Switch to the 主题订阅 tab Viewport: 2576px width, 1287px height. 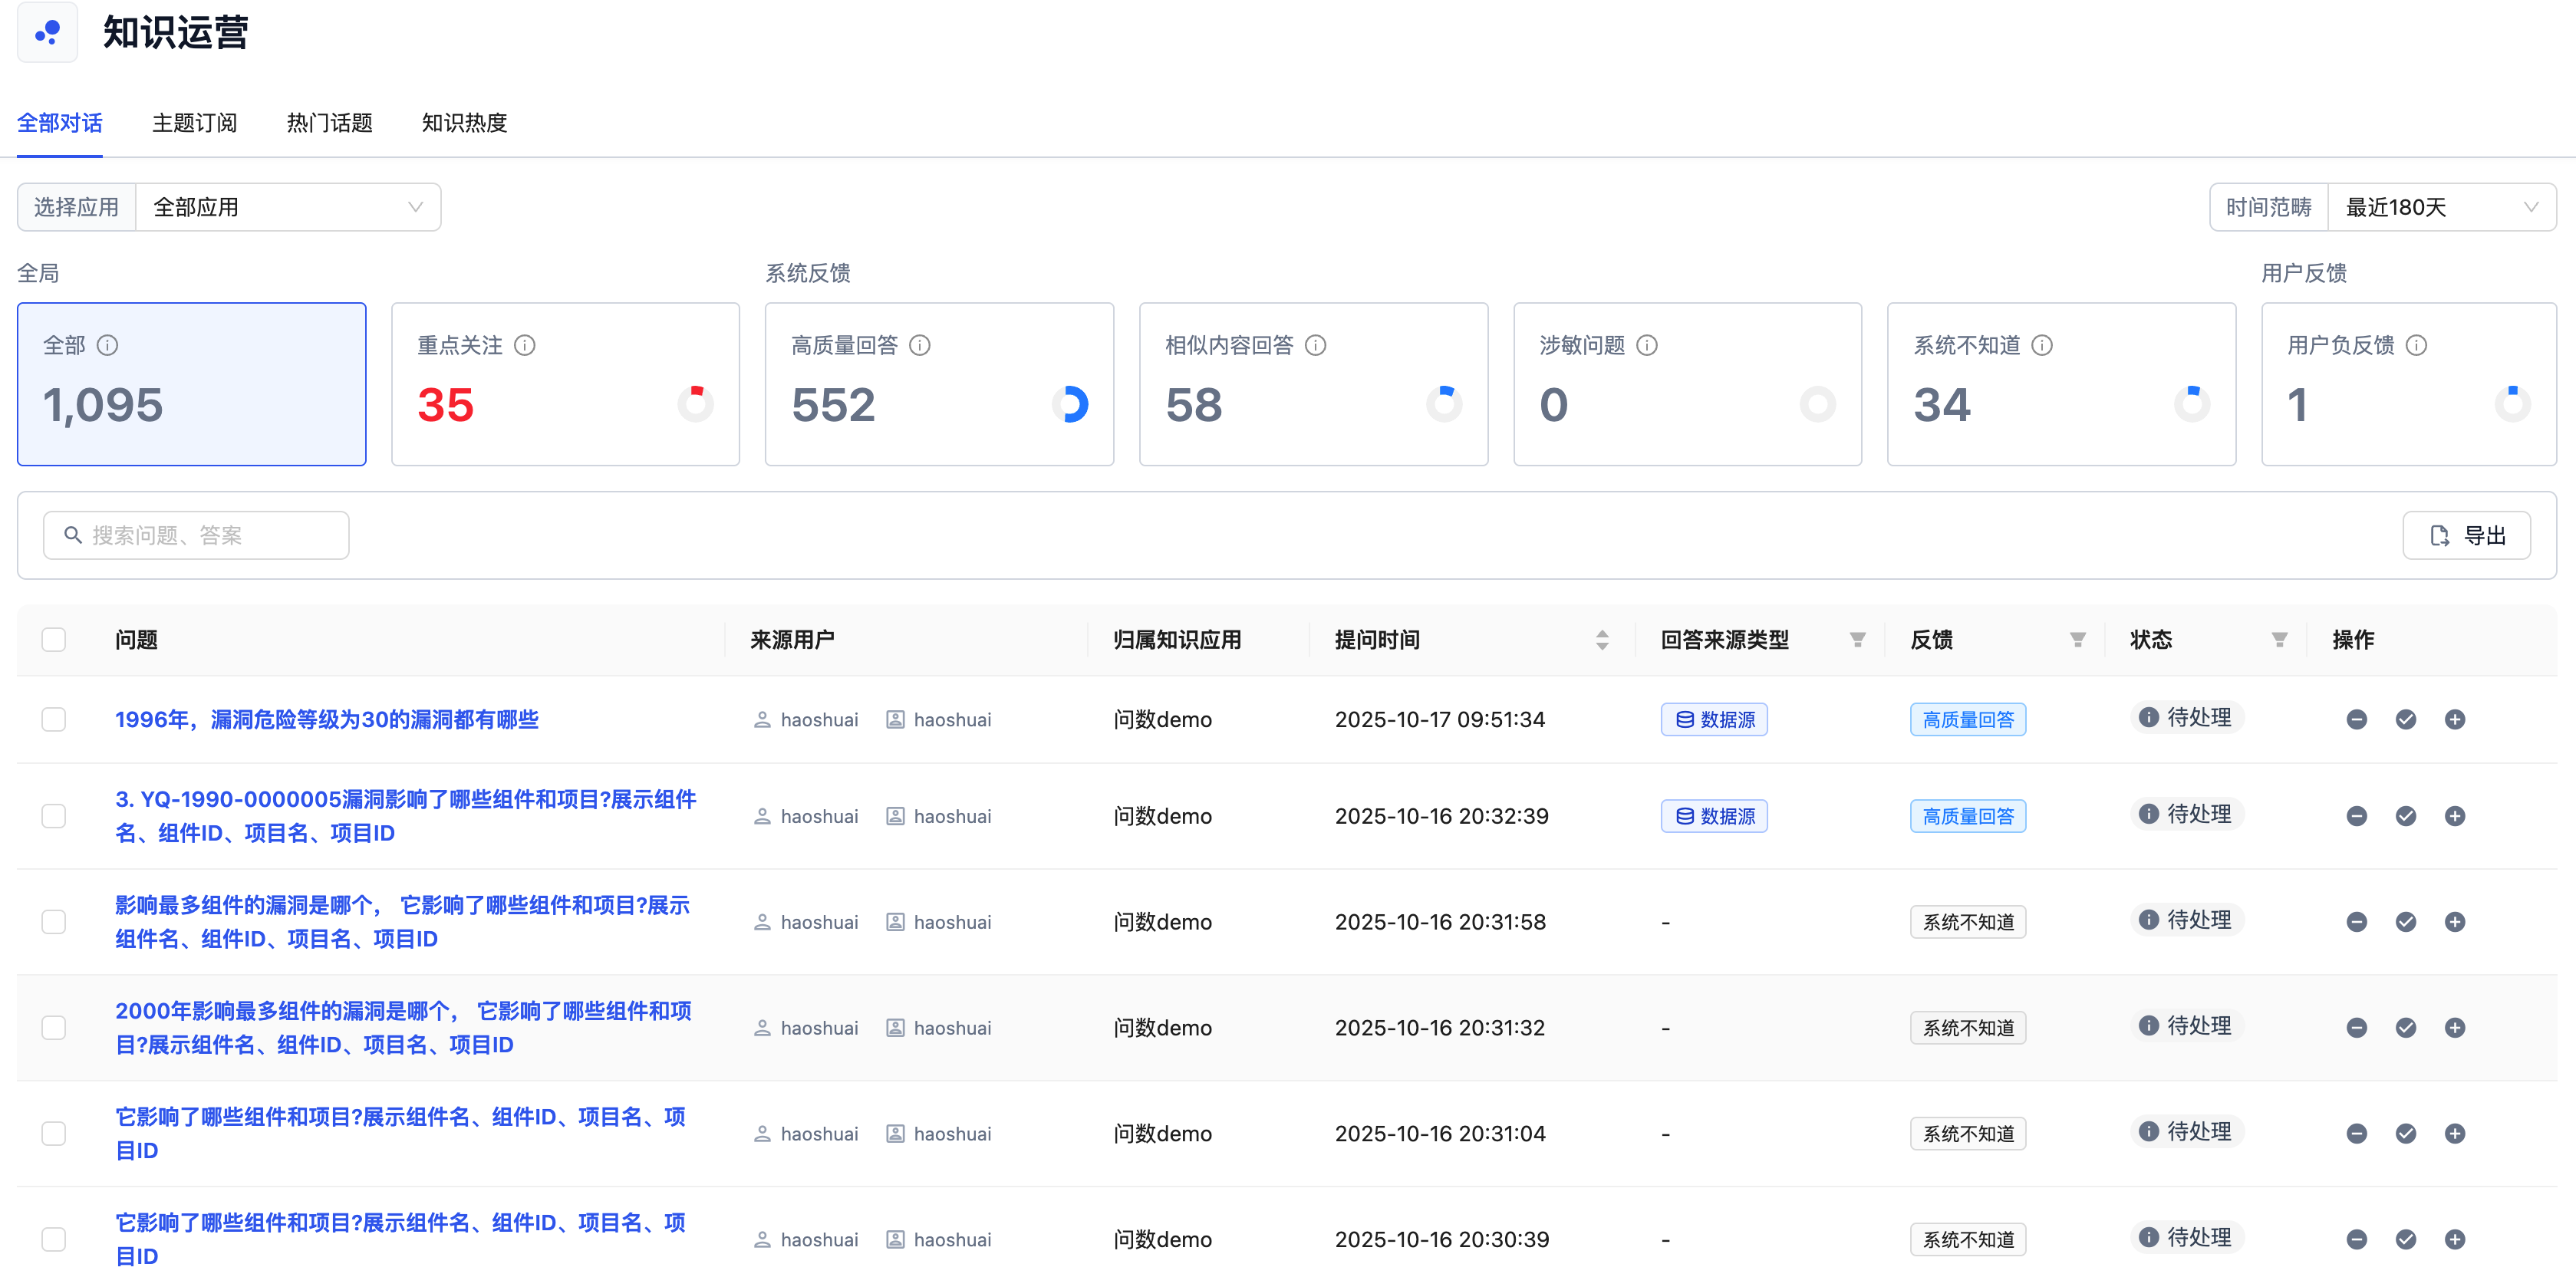click(194, 122)
